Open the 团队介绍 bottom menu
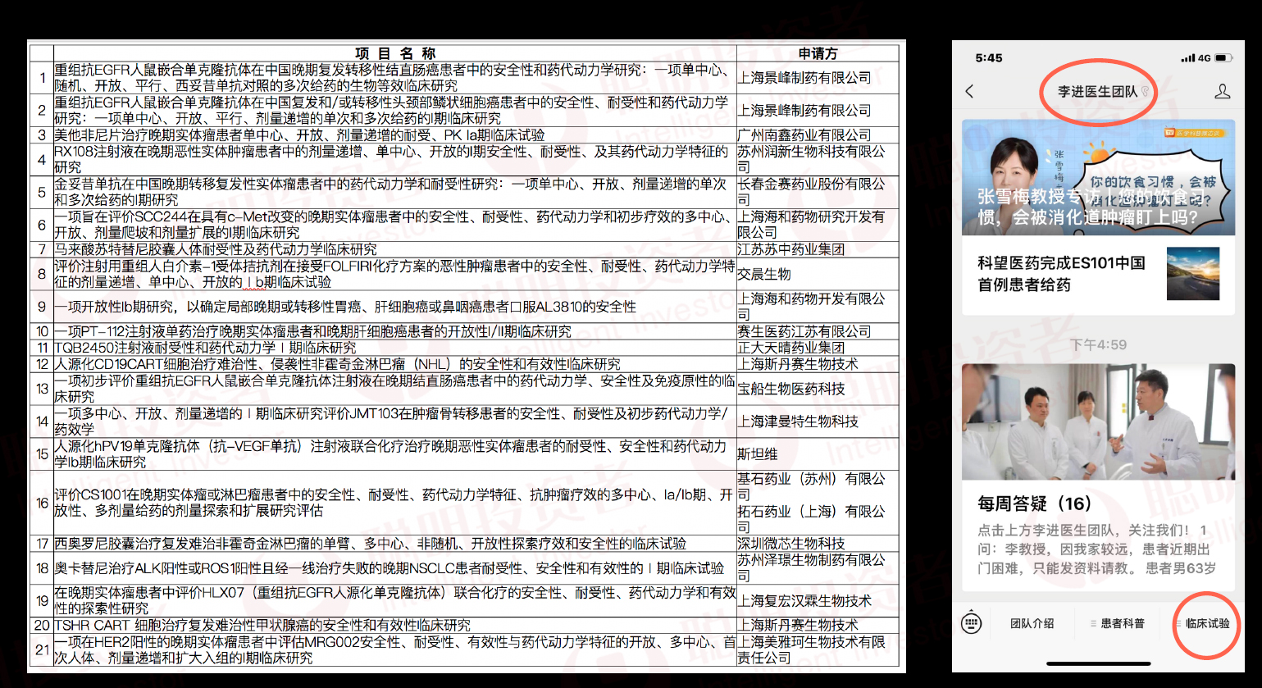Viewport: 1262px width, 688px height. pos(1032,623)
